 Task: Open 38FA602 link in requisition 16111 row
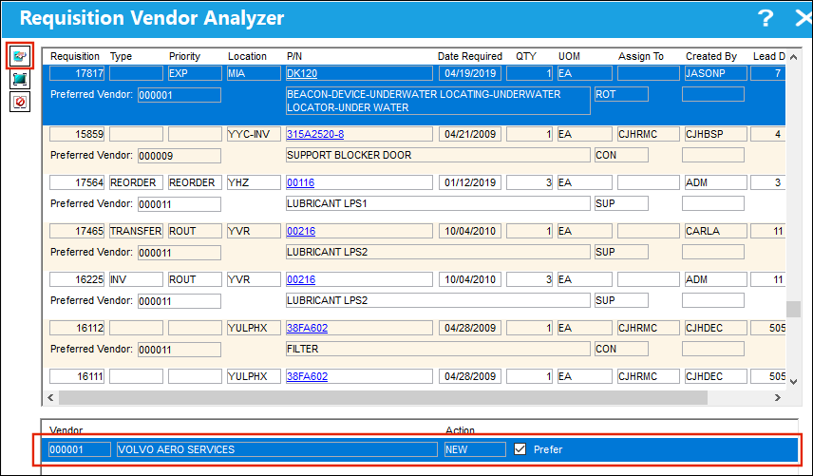click(x=307, y=376)
